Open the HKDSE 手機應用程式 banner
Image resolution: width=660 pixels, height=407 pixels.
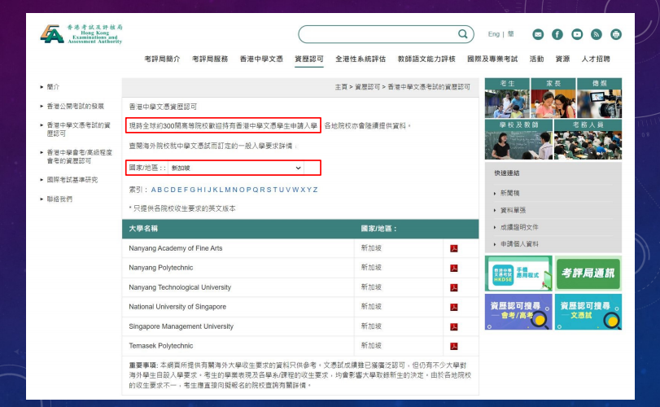point(518,274)
